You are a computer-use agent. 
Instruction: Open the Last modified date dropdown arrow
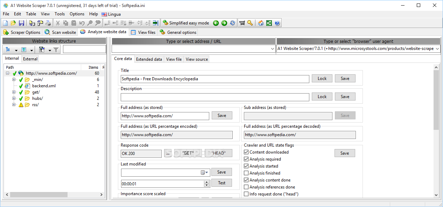[x=207, y=172]
